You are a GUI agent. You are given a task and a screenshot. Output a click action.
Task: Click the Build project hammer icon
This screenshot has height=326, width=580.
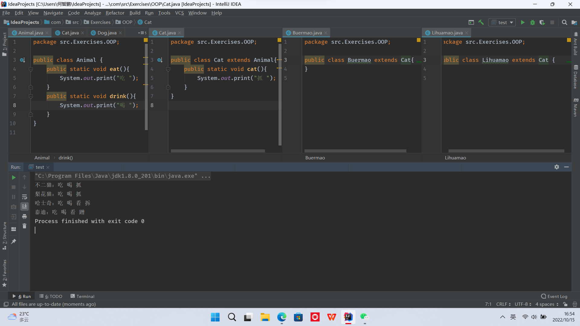(x=481, y=22)
